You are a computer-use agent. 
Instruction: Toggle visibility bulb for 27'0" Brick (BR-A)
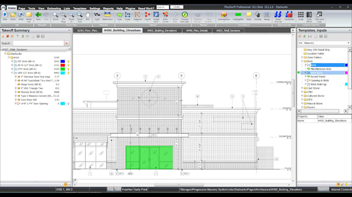pyautogui.click(x=68, y=69)
